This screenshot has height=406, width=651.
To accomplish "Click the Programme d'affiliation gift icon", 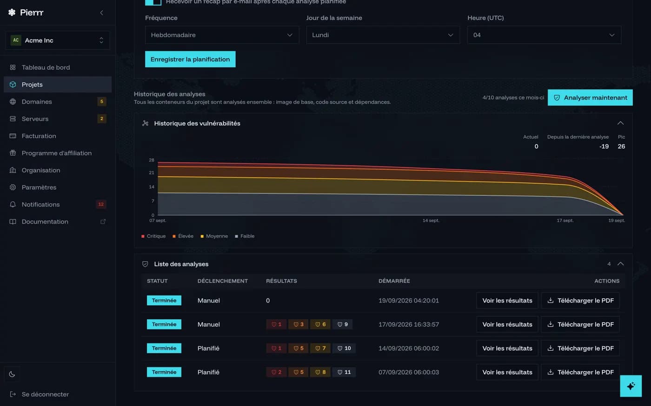I will pyautogui.click(x=13, y=153).
